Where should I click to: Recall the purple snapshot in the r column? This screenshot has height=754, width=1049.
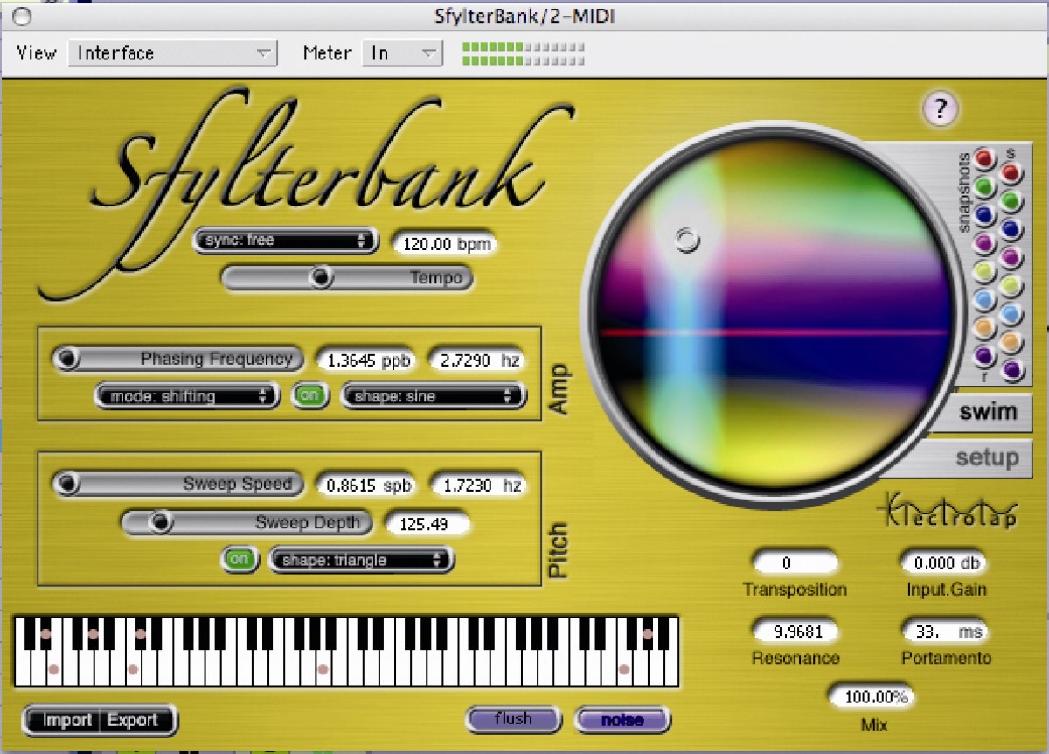tap(986, 355)
